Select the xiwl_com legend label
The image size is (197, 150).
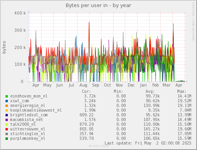point(20,101)
